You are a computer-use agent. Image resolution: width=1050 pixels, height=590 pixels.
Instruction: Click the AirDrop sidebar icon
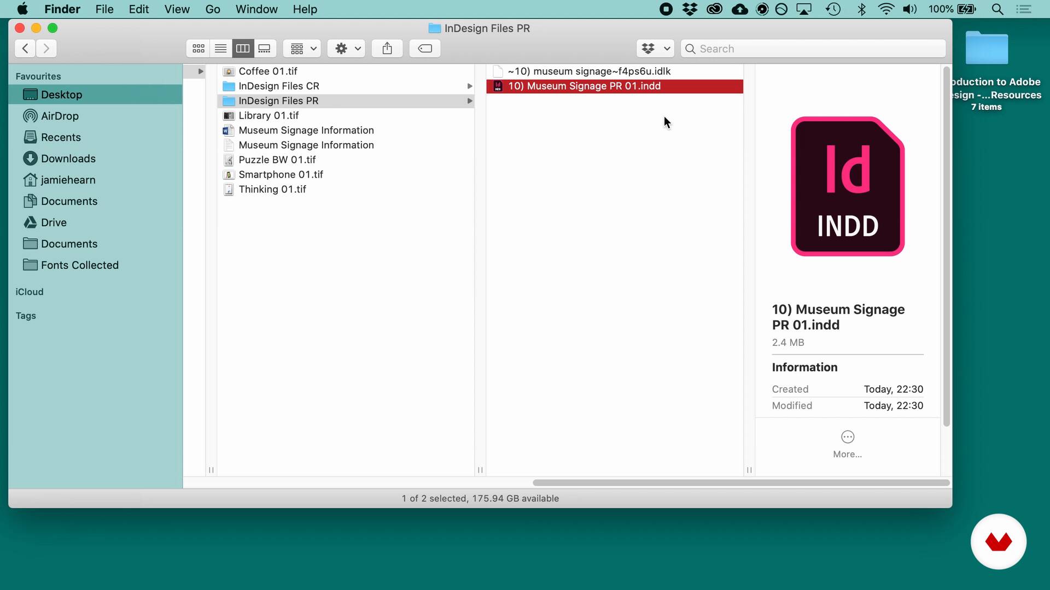pyautogui.click(x=30, y=116)
